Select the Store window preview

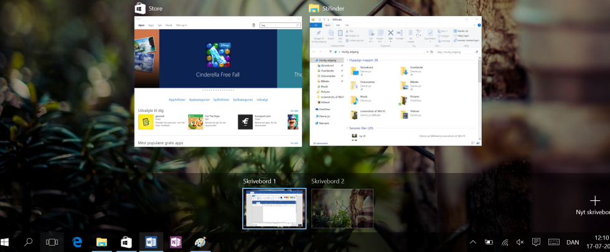218,82
